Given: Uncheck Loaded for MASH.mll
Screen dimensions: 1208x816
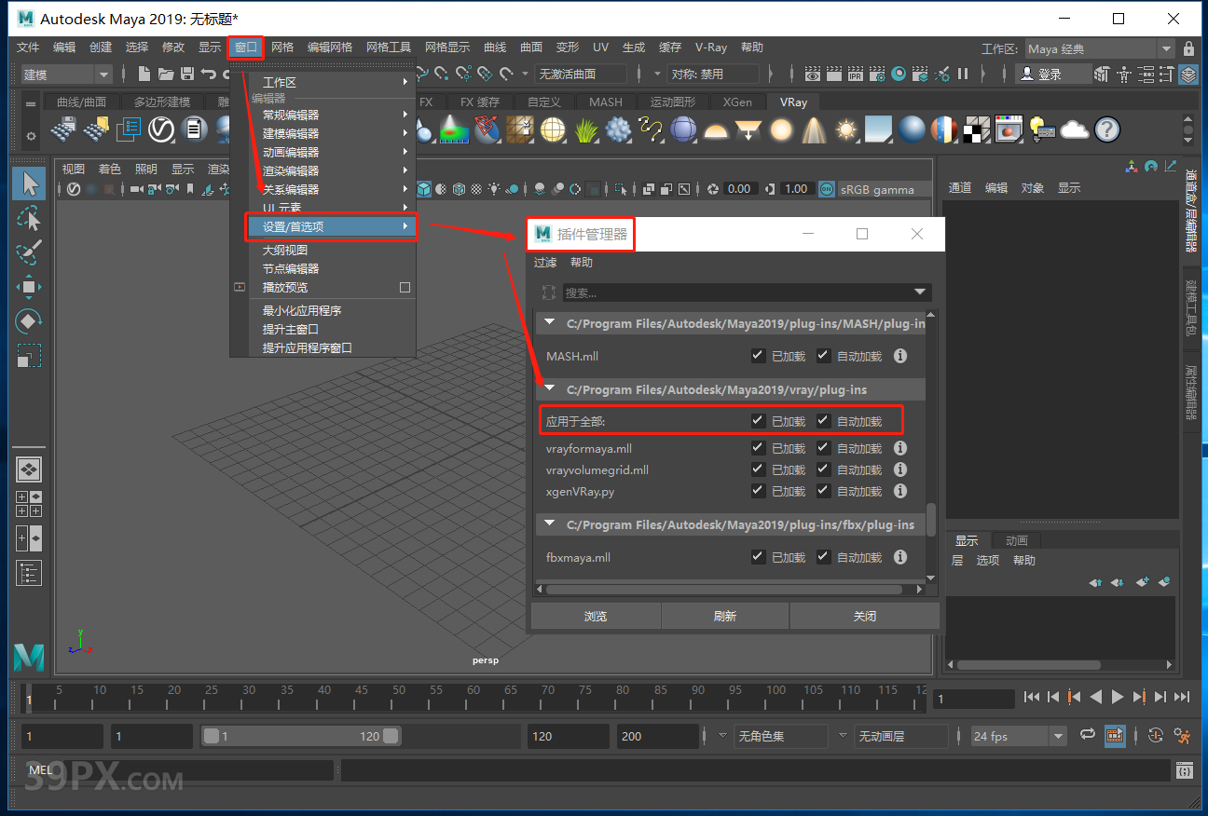Looking at the screenshot, I should click(x=758, y=355).
